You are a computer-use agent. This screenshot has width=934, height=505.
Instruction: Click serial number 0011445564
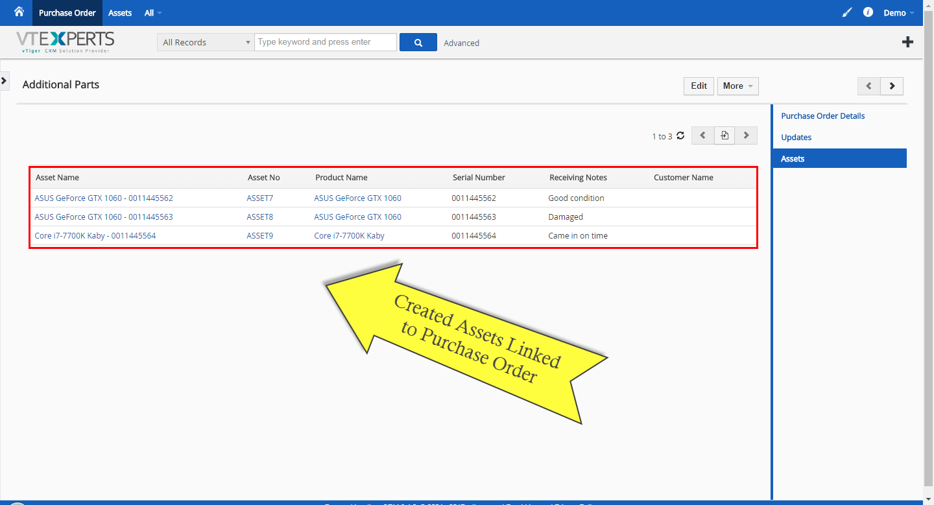pos(474,236)
